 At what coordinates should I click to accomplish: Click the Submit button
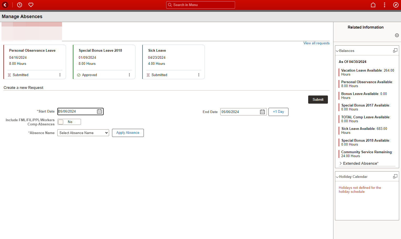click(x=318, y=99)
